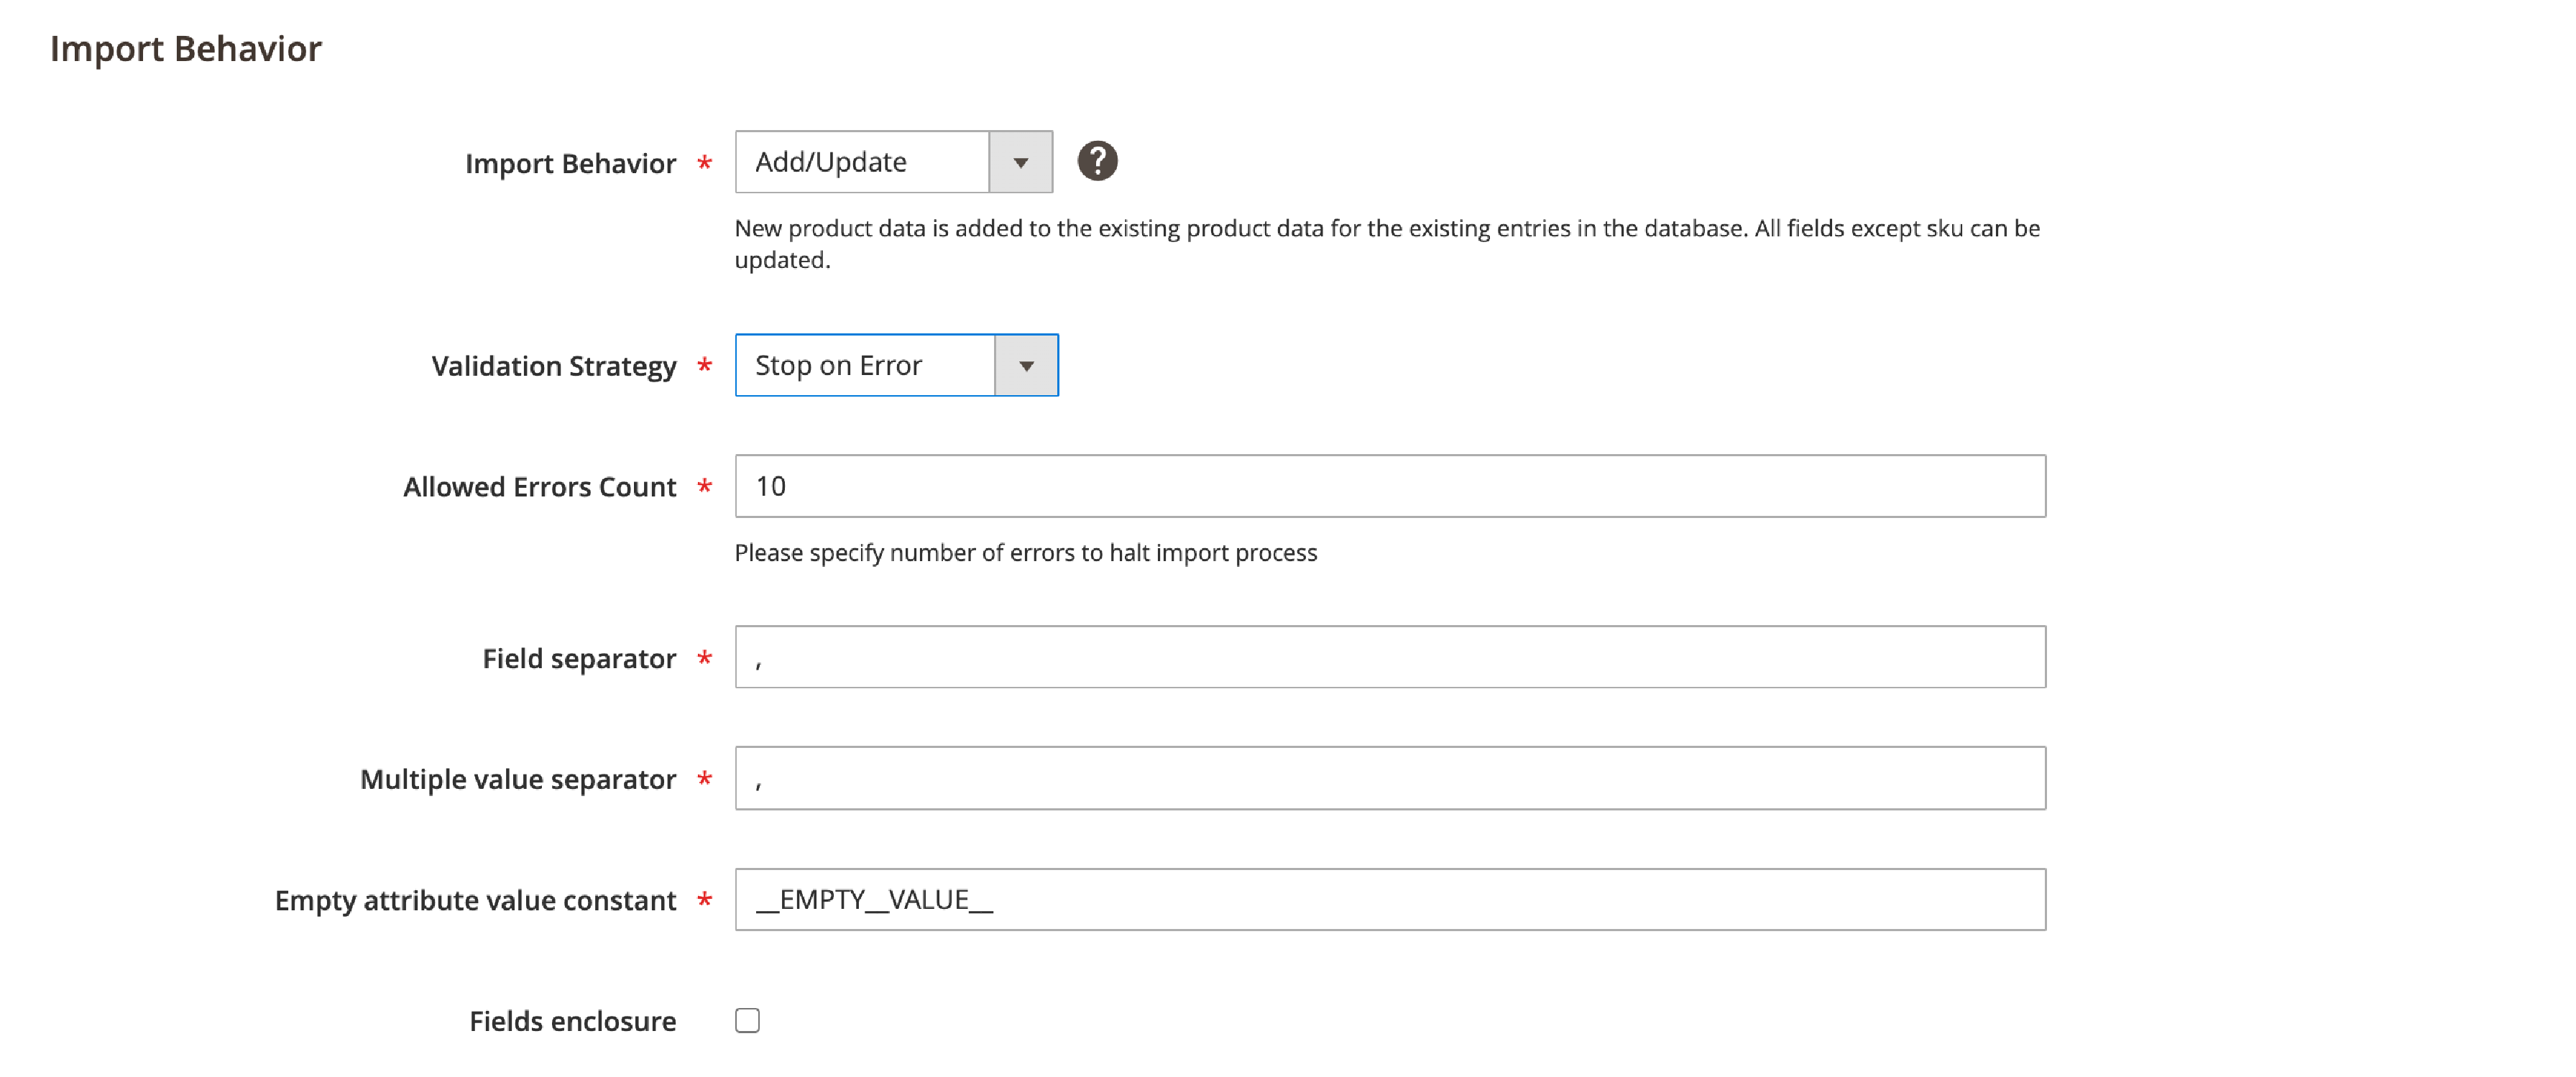Click the 'Import Behavior' section heading

[x=186, y=49]
